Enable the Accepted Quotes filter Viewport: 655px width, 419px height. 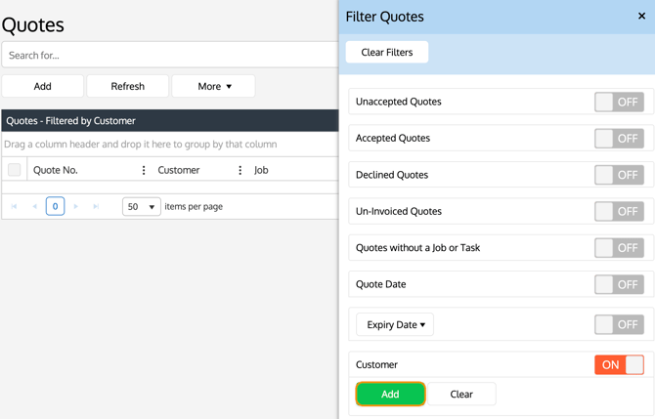click(x=619, y=139)
